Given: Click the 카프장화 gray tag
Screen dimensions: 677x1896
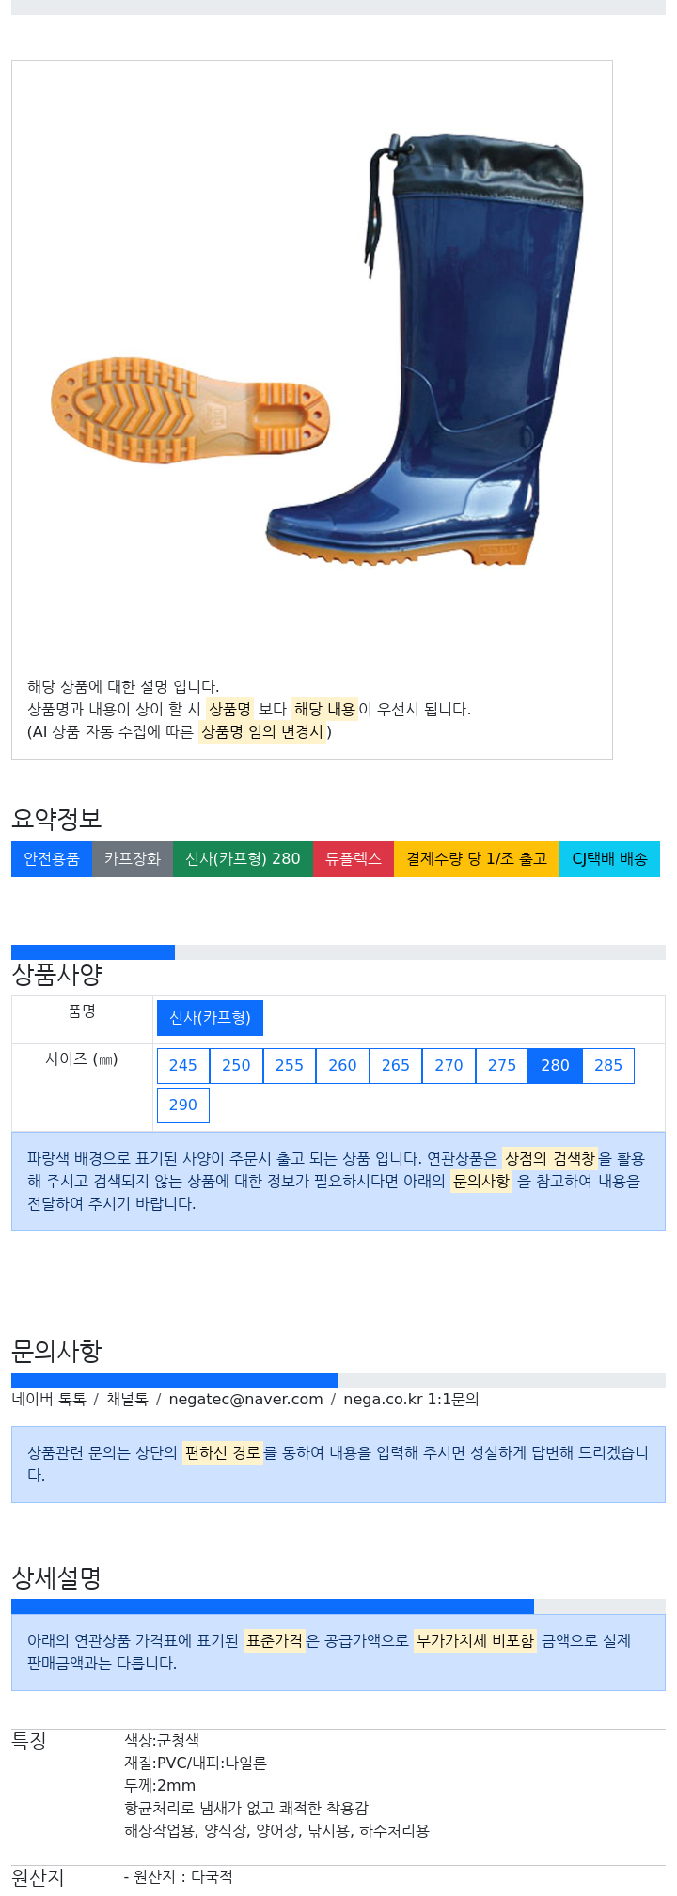Looking at the screenshot, I should 133,858.
